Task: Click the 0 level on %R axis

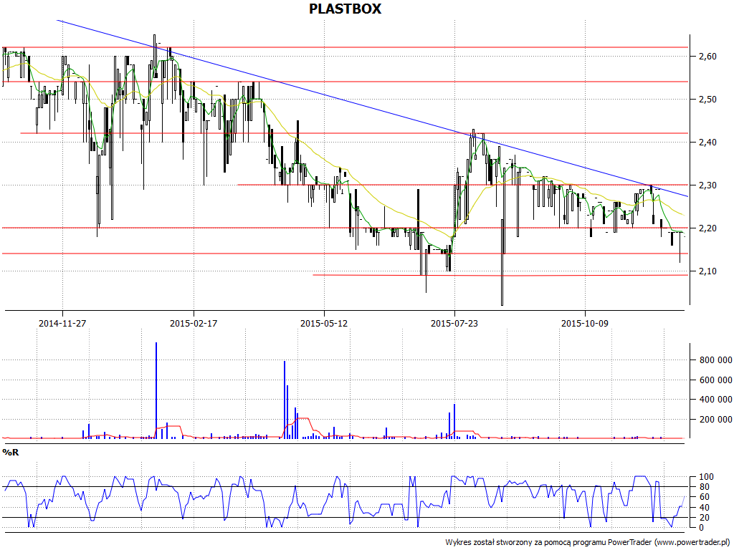Action: click(700, 528)
